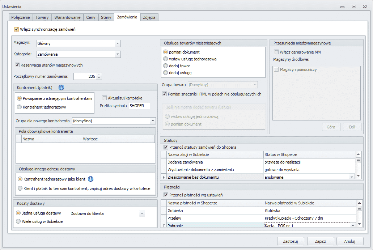
Task: Switch to the Stany tab
Action: pos(106,17)
